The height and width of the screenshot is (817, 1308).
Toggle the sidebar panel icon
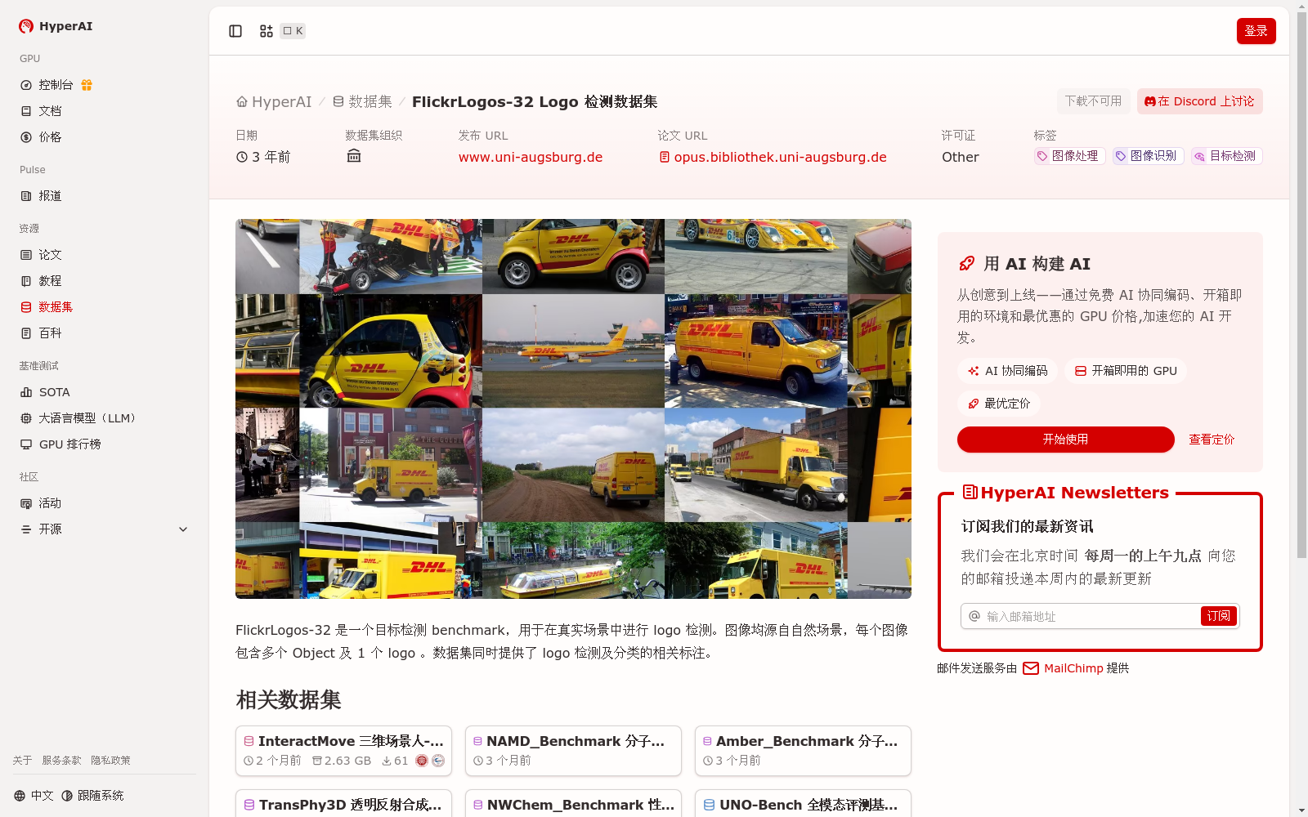(235, 31)
